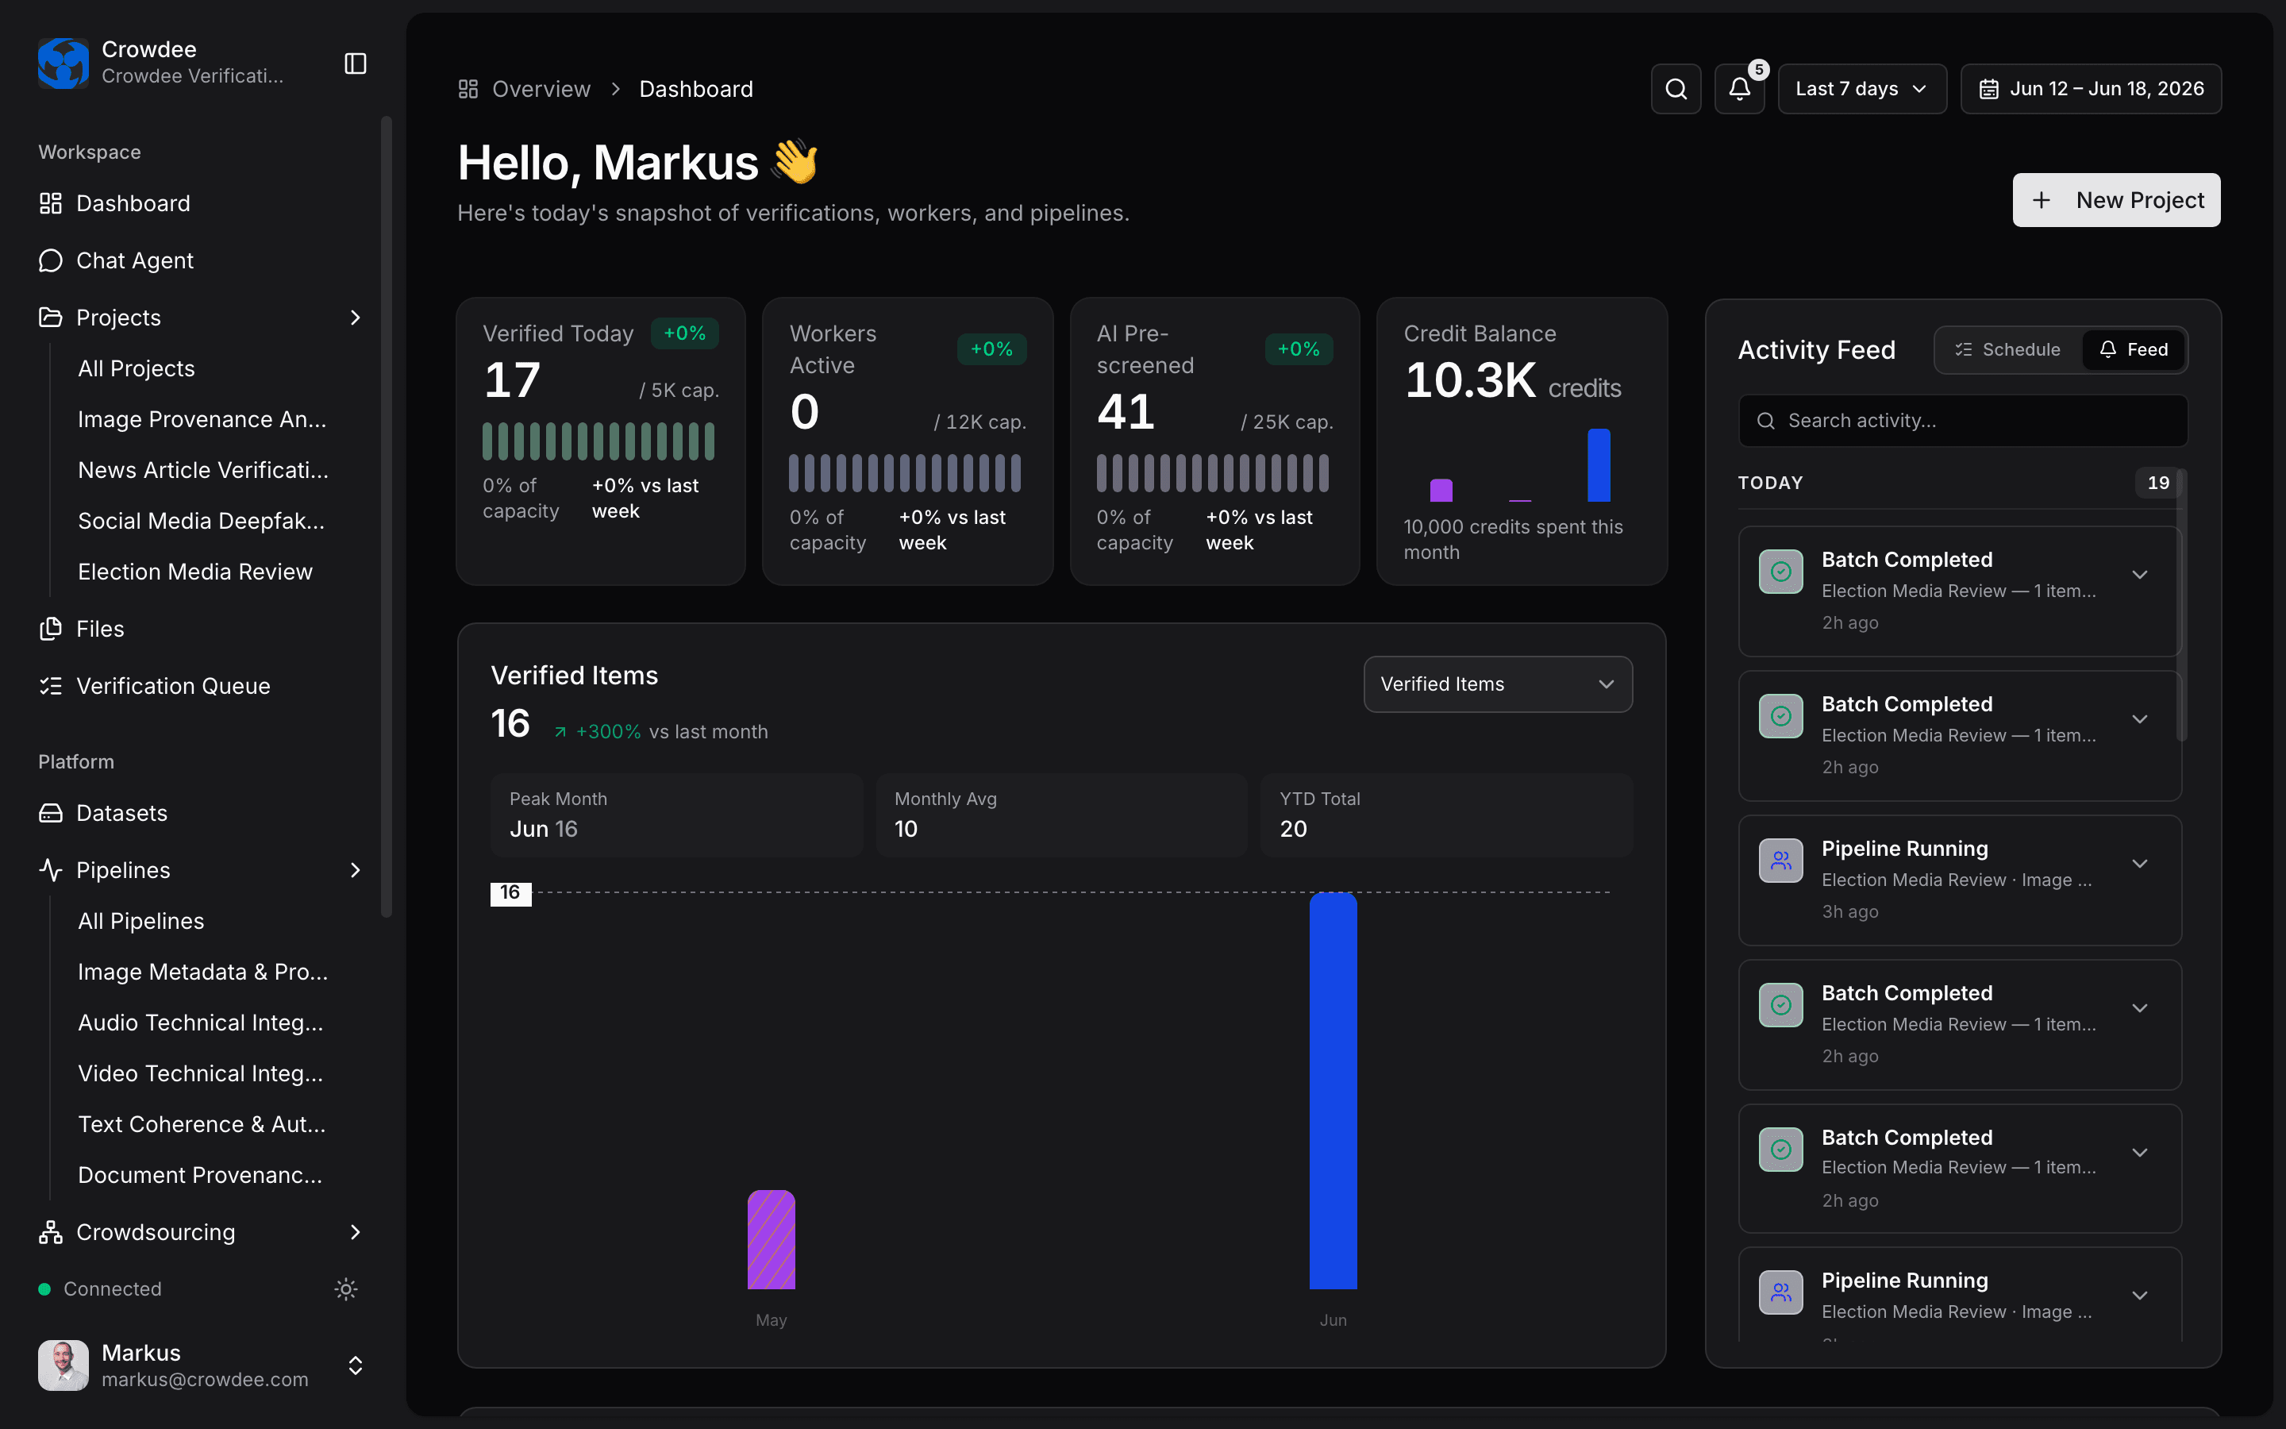
Task: Expand the second Batch Completed entry
Action: (x=2140, y=719)
